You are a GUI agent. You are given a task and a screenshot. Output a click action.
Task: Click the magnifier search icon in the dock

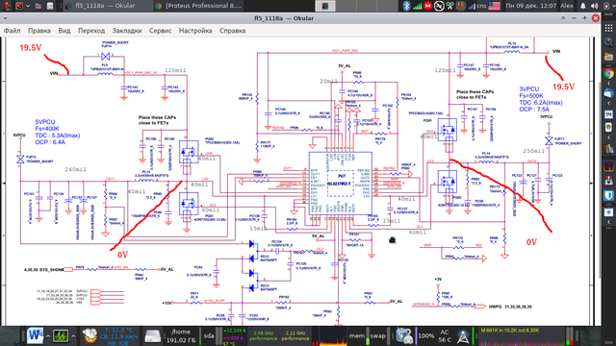(x=608, y=42)
